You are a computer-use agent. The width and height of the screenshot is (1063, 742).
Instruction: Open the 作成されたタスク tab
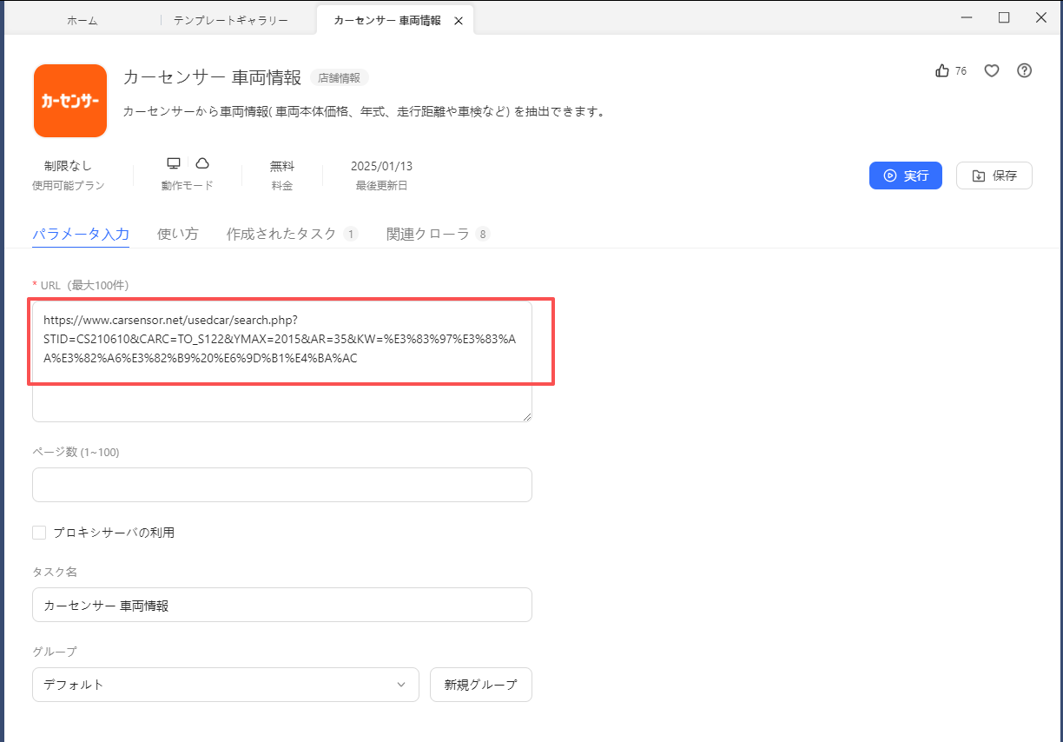pos(281,234)
